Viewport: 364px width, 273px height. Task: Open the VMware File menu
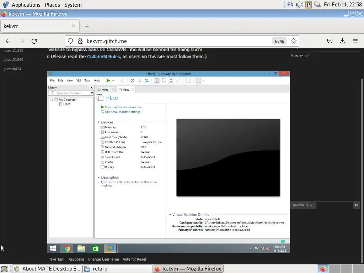tap(52, 81)
